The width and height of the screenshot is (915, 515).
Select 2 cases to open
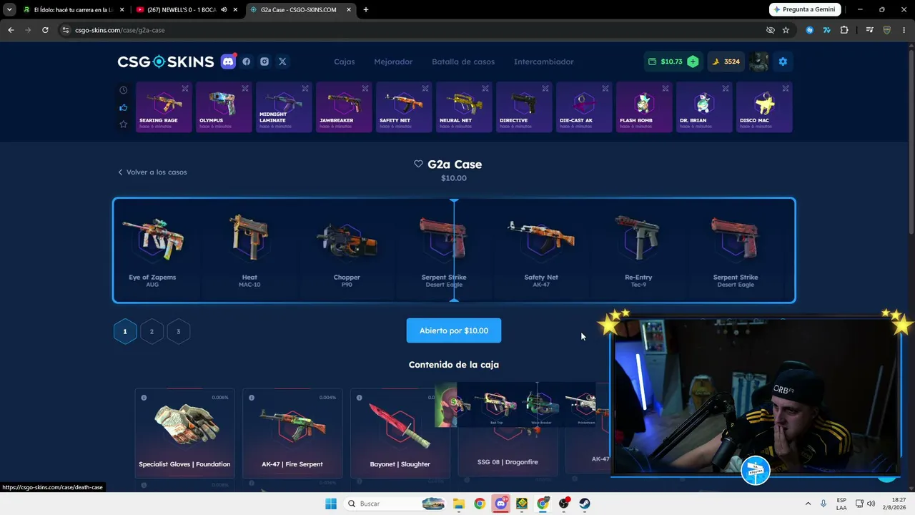pyautogui.click(x=152, y=331)
